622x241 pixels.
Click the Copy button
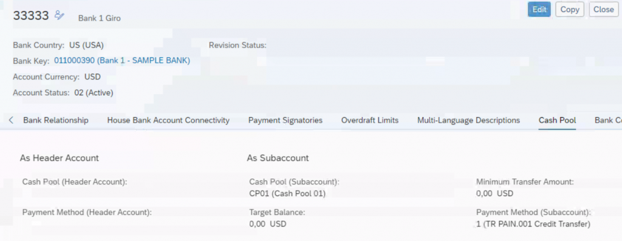[x=570, y=10]
